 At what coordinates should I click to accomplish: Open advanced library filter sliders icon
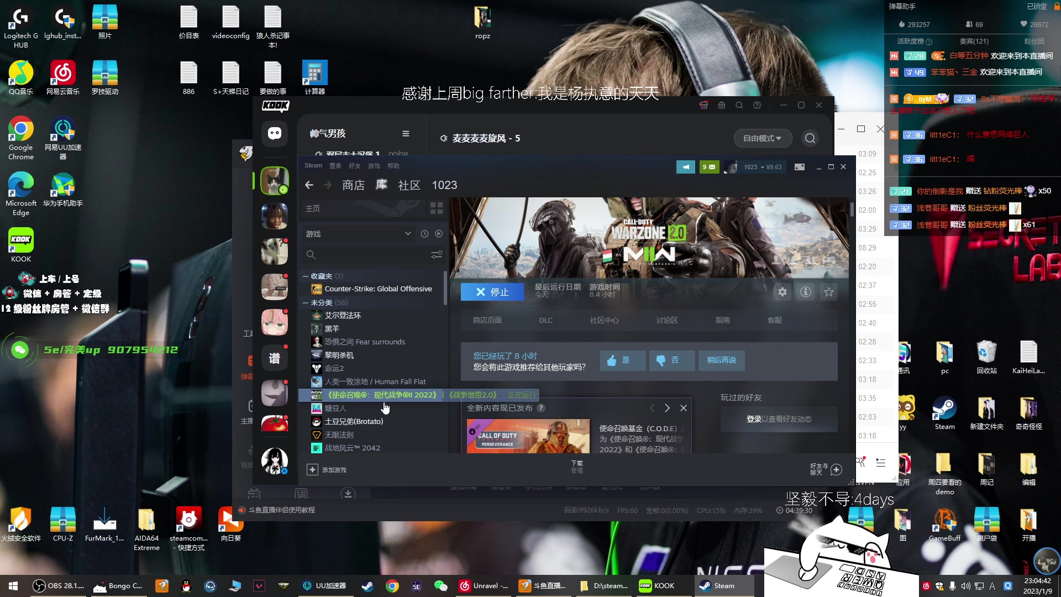[x=437, y=255]
